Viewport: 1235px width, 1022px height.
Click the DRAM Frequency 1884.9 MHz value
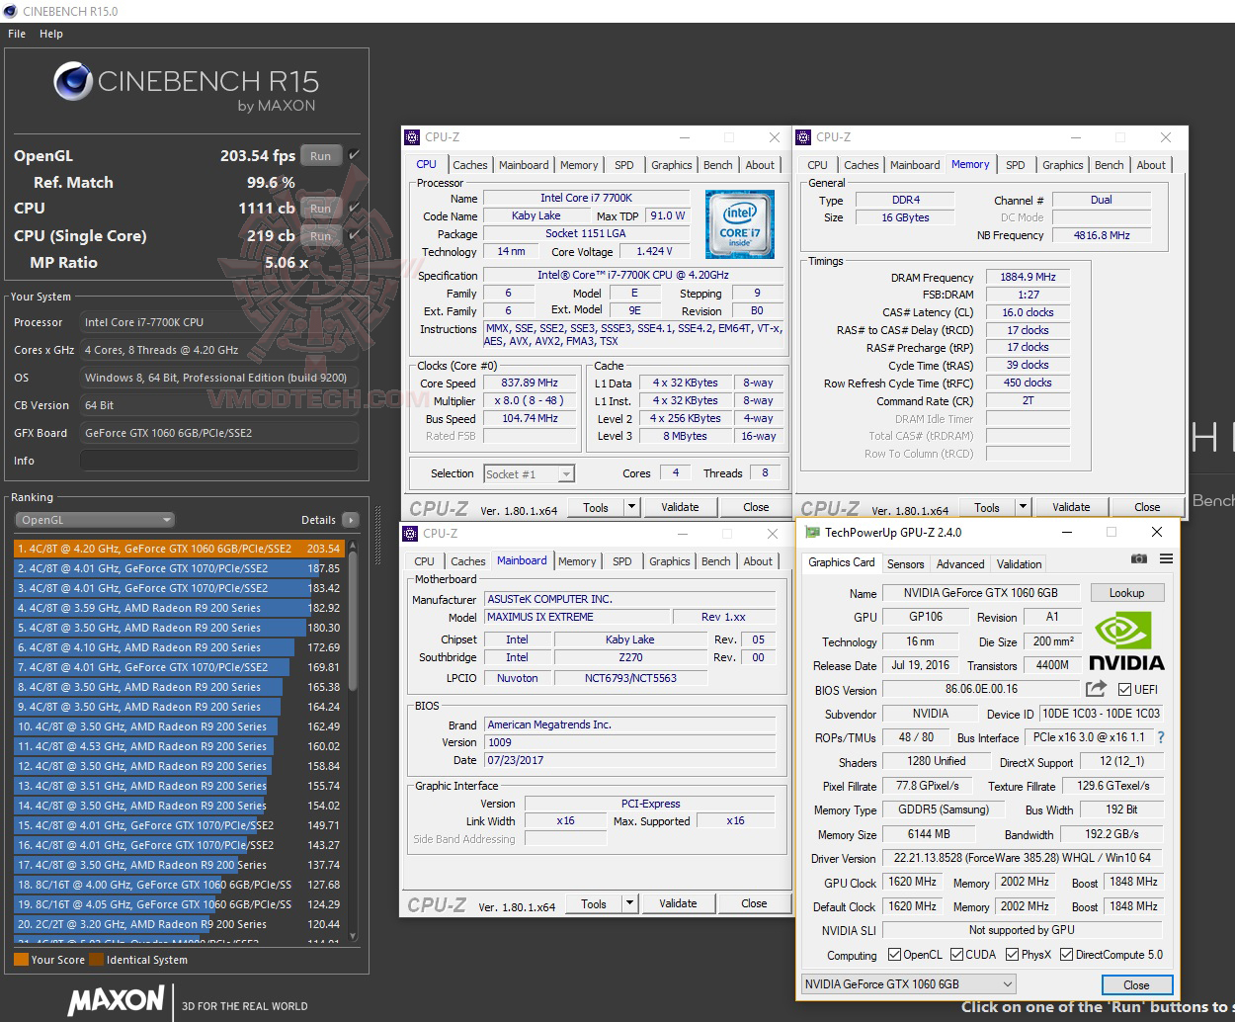click(1028, 277)
